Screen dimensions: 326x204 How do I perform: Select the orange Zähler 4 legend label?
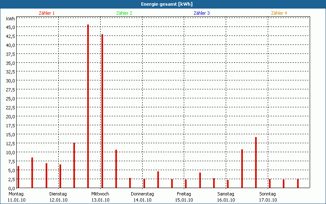pyautogui.click(x=279, y=13)
